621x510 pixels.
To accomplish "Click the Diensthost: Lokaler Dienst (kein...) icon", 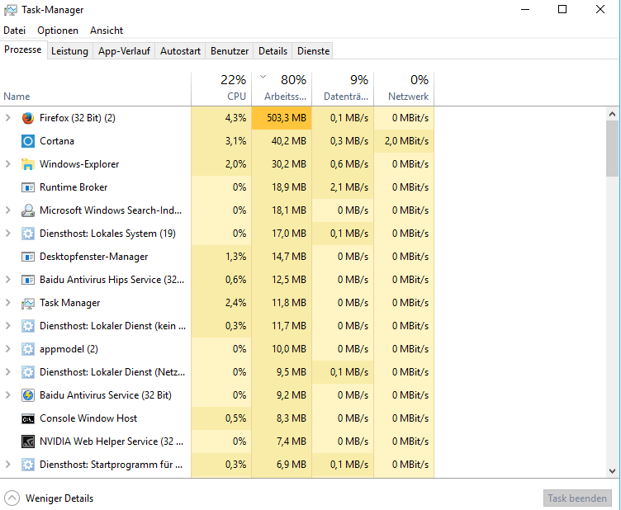I will [x=28, y=326].
